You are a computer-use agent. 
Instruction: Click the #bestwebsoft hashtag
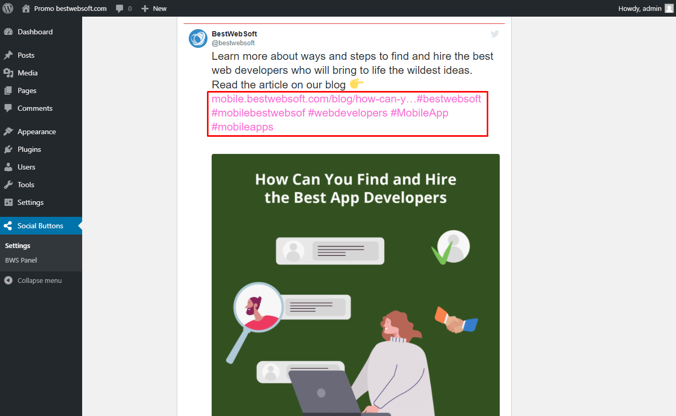(x=449, y=99)
